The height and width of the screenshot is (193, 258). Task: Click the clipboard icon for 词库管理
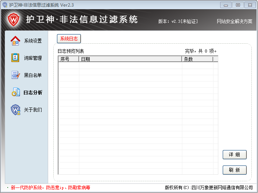15,58
